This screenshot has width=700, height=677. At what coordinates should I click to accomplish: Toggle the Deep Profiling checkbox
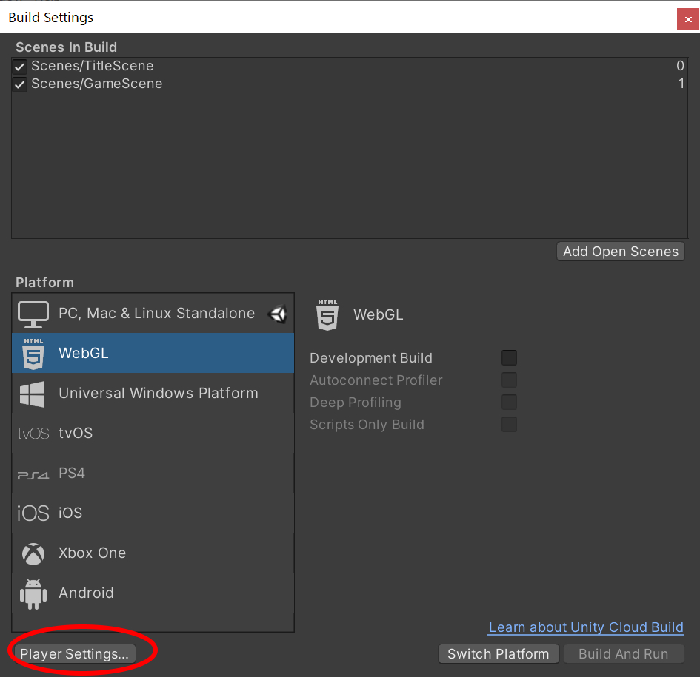click(x=509, y=403)
